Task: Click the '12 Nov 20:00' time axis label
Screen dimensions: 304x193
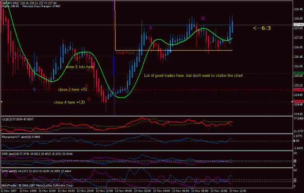Action: (x=85, y=191)
